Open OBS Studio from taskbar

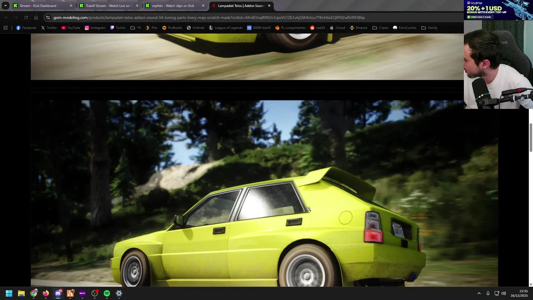point(95,293)
